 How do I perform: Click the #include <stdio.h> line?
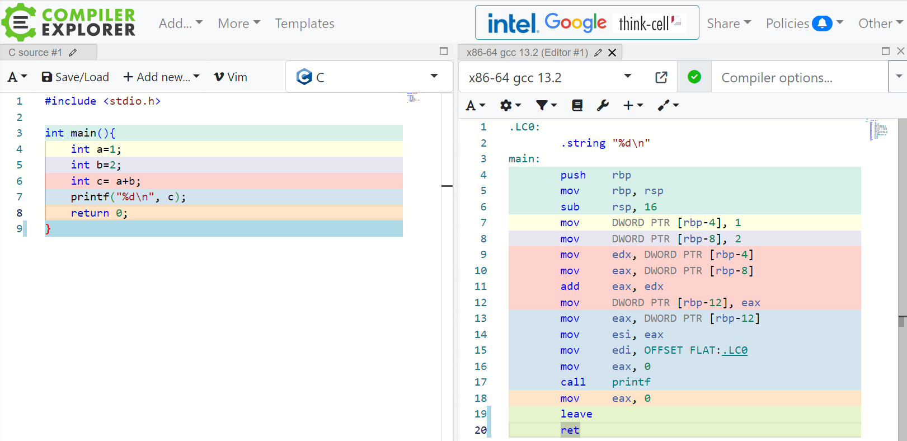coord(102,101)
